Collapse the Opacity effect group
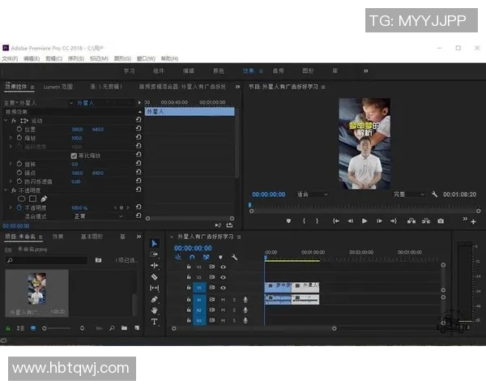The width and height of the screenshot is (486, 389). pos(6,190)
